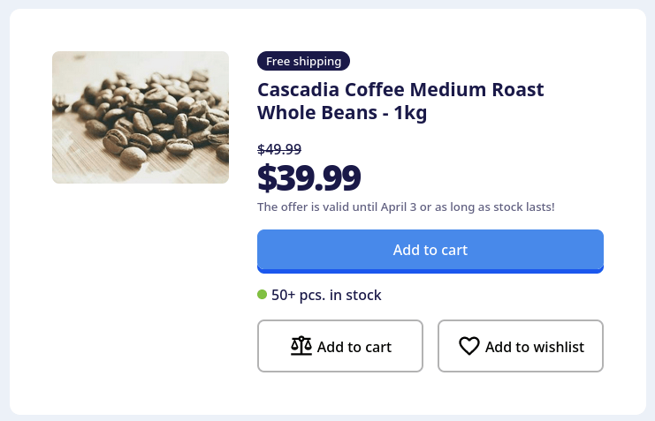Click the word 'Free' in shipping badge
The image size is (655, 421).
coord(278,61)
